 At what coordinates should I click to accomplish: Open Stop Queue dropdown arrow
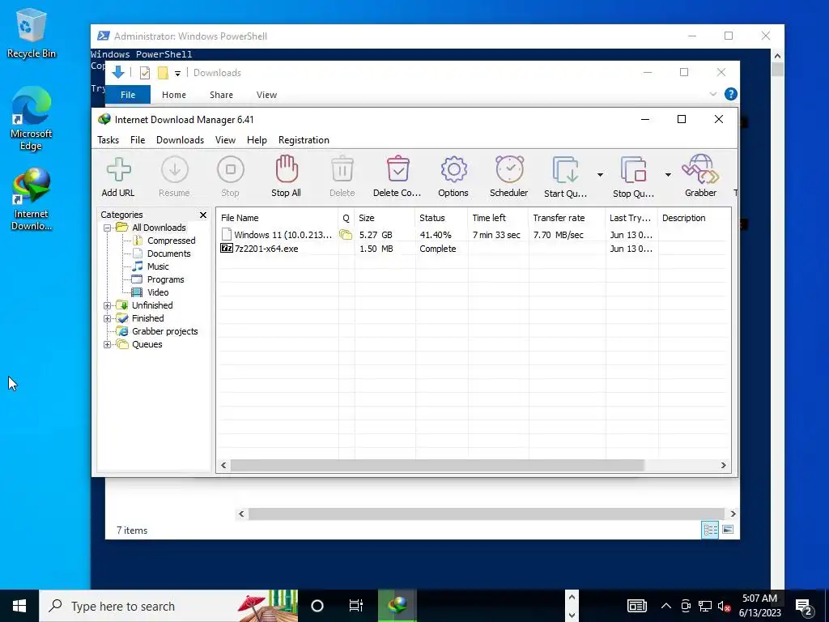(668, 175)
